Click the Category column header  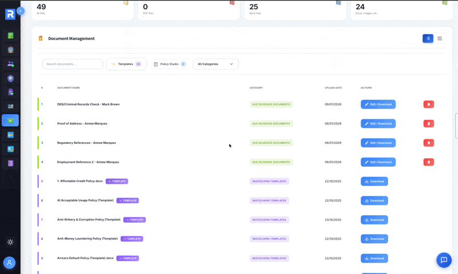(x=256, y=88)
